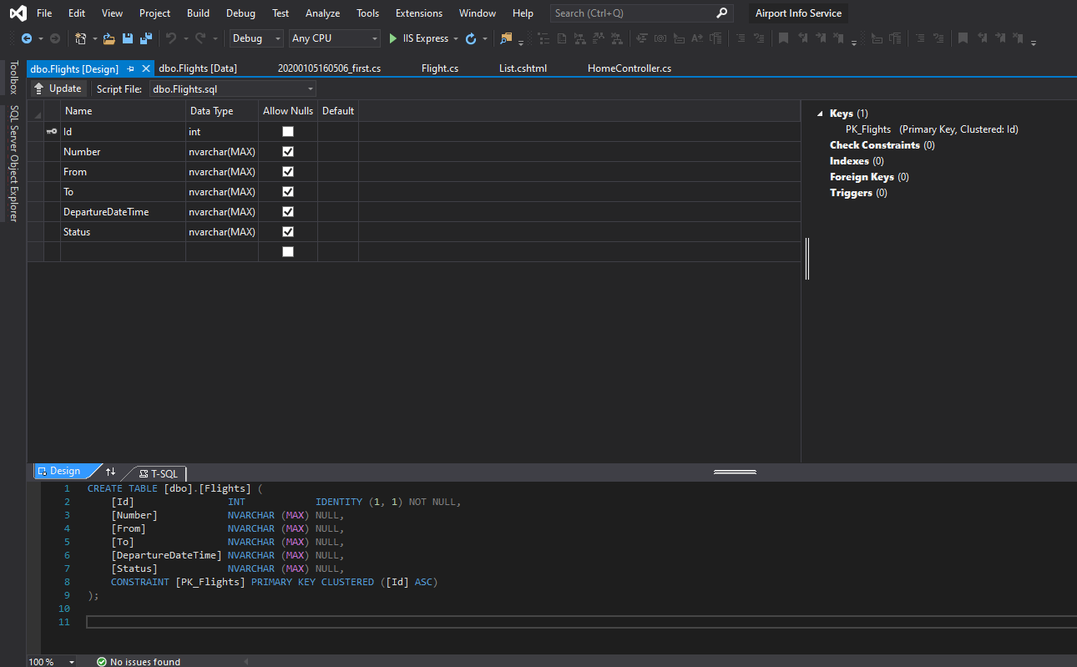Click the No issues found status
The image size is (1077, 667).
tap(138, 662)
